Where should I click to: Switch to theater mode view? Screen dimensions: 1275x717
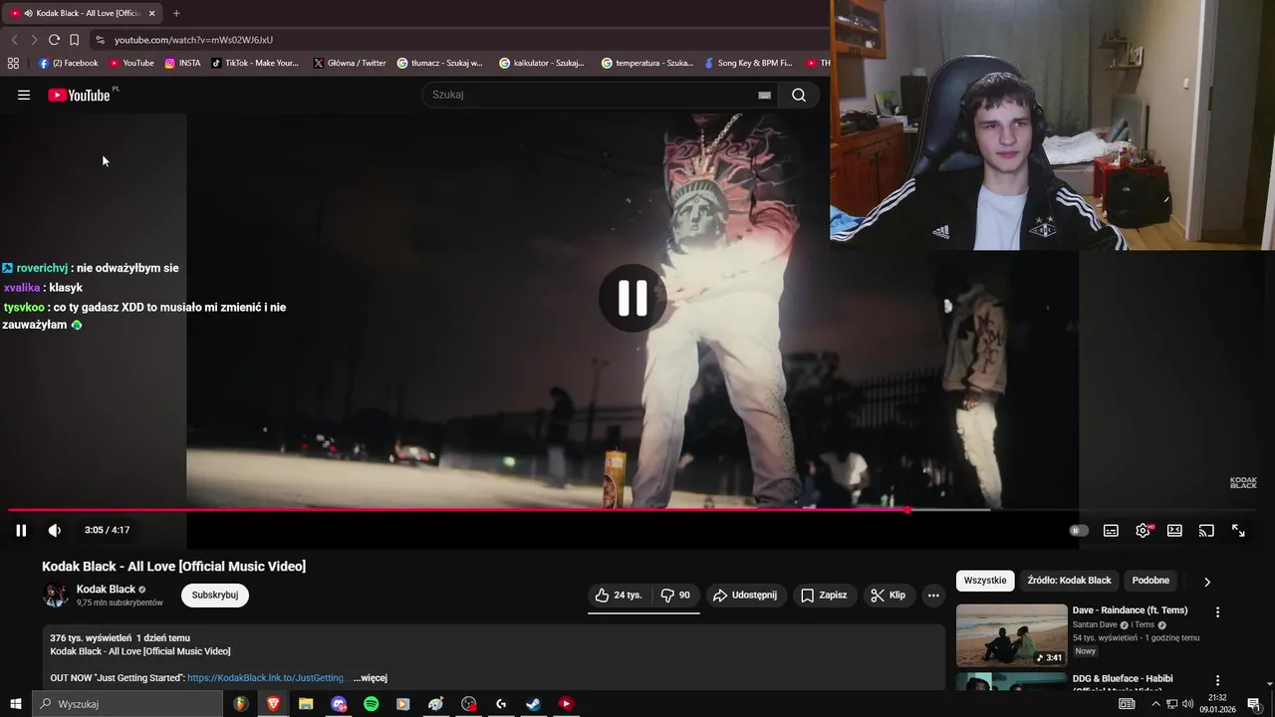(x=1174, y=531)
